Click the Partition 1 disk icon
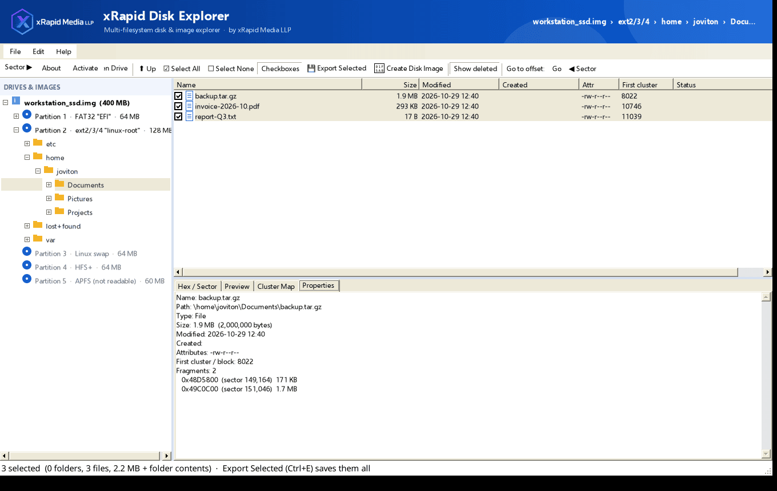Image resolution: width=777 pixels, height=491 pixels. coord(27,114)
